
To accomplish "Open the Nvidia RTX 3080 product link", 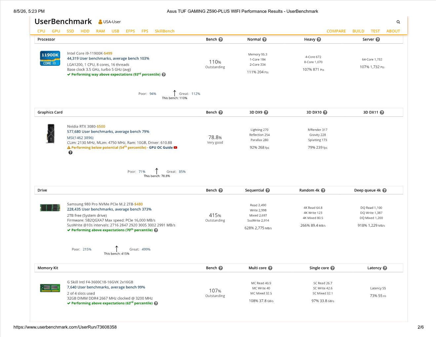I will tap(81, 127).
